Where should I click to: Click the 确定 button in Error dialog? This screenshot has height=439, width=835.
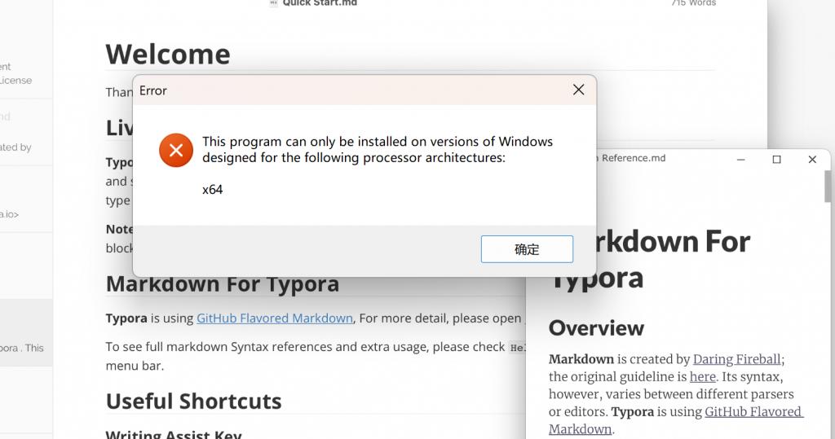click(527, 249)
